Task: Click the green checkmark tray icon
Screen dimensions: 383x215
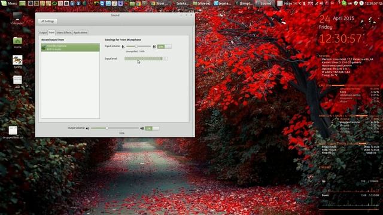Action: 344,4
